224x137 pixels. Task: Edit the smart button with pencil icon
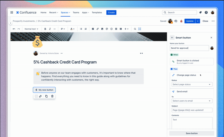(x=40, y=96)
